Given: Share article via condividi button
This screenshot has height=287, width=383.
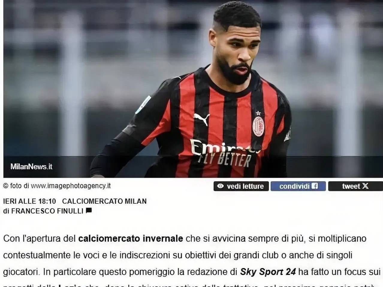Looking at the screenshot, I should click(298, 186).
